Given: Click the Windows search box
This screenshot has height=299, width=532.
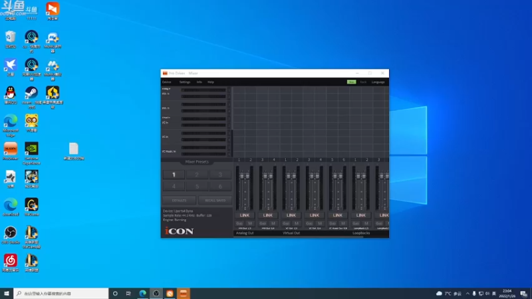Looking at the screenshot, I should pyautogui.click(x=61, y=293).
